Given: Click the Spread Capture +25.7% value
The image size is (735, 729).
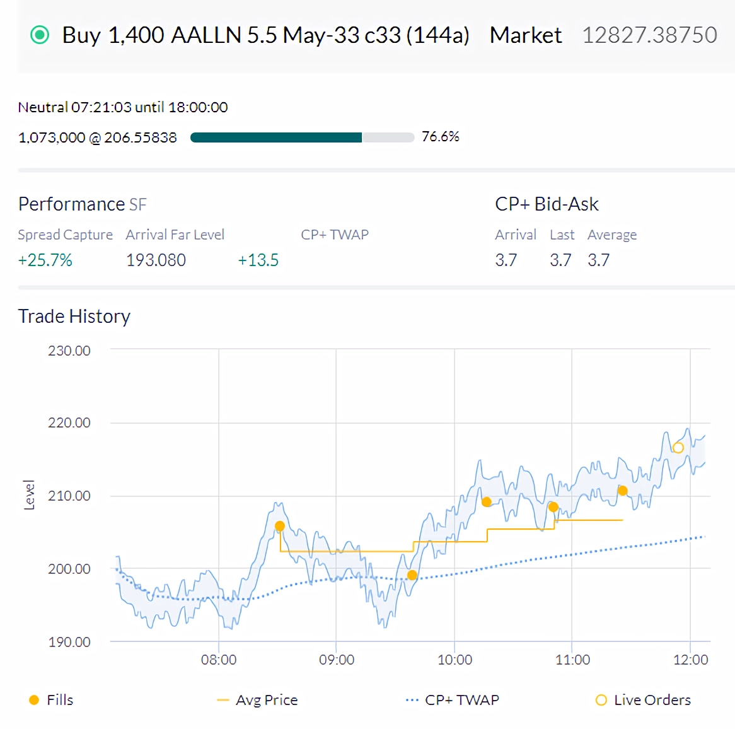Looking at the screenshot, I should 45,260.
